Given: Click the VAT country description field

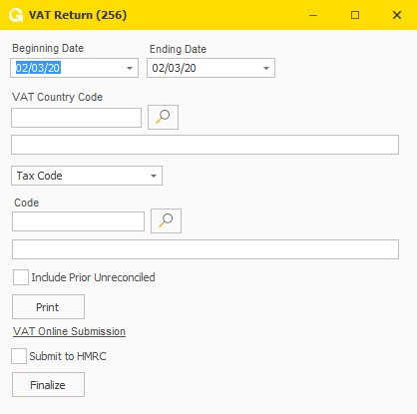Looking at the screenshot, I should (x=205, y=145).
